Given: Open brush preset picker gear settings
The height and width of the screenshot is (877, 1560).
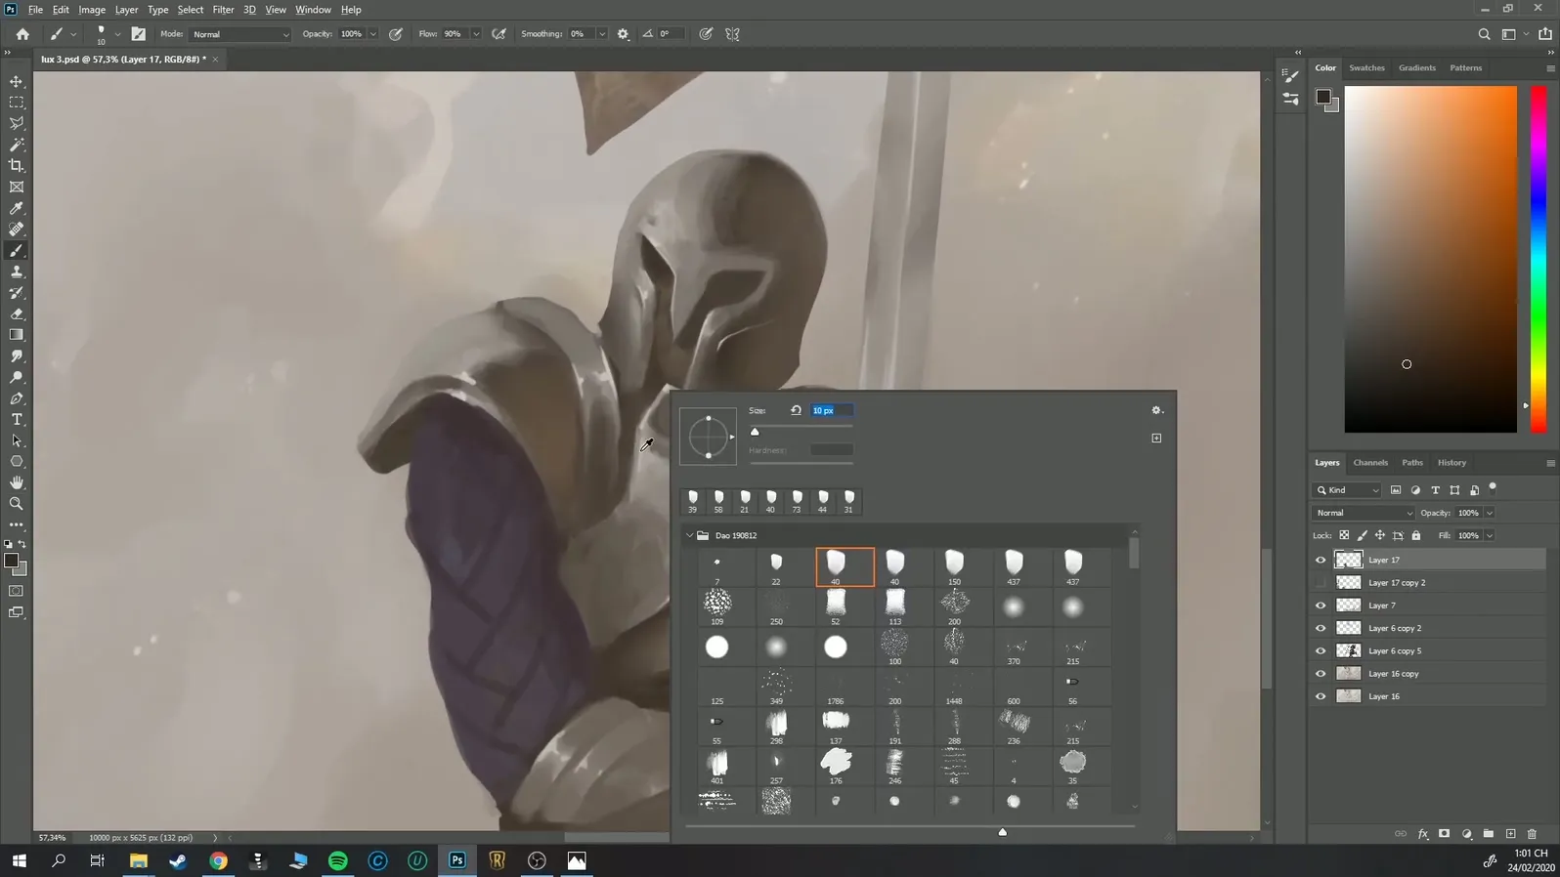Looking at the screenshot, I should coord(1156,410).
